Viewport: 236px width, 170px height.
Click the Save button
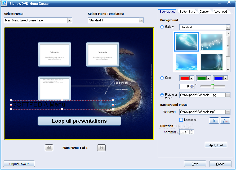195,164
